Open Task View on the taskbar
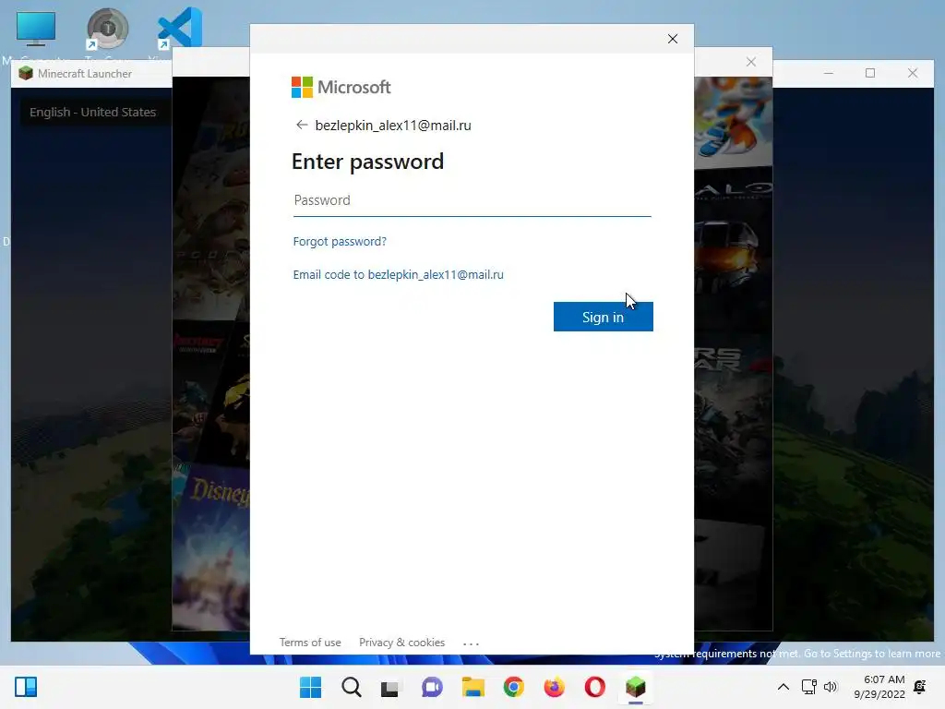 point(390,687)
